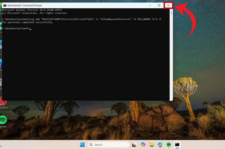
Task: Click 'The operation completed successfully.' line
Action: [x=28, y=22]
